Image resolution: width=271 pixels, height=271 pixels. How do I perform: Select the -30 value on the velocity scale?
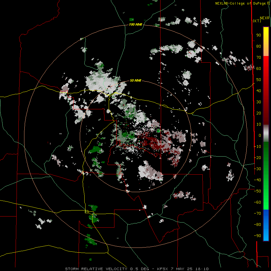tap(257, 169)
